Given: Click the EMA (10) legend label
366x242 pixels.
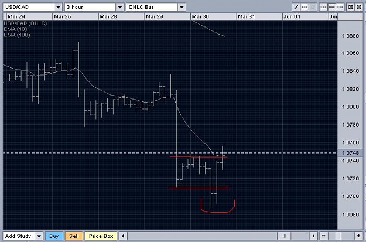Looking at the screenshot, I should point(15,29).
